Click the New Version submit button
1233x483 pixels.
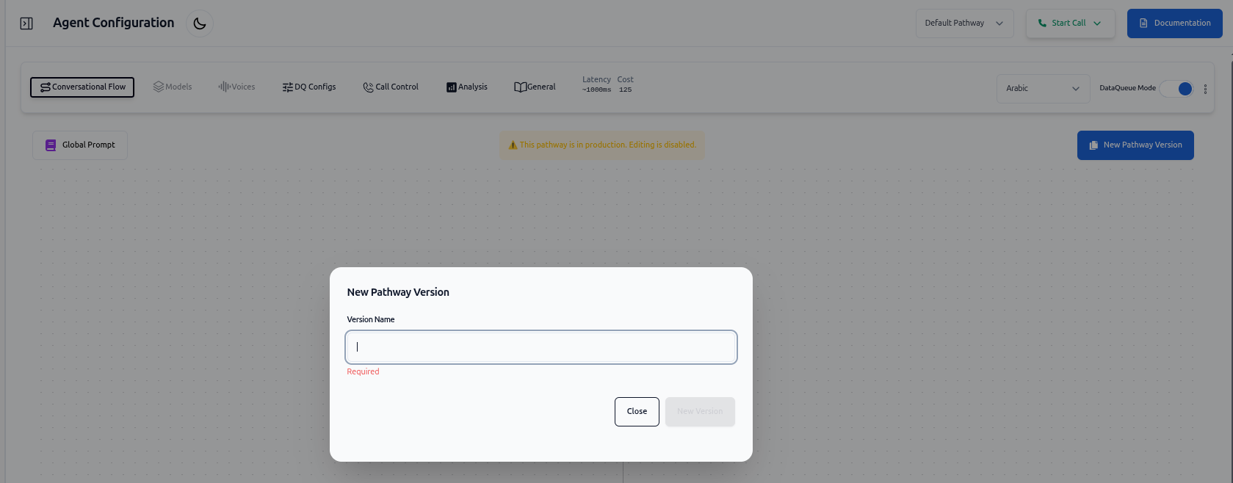pos(699,412)
